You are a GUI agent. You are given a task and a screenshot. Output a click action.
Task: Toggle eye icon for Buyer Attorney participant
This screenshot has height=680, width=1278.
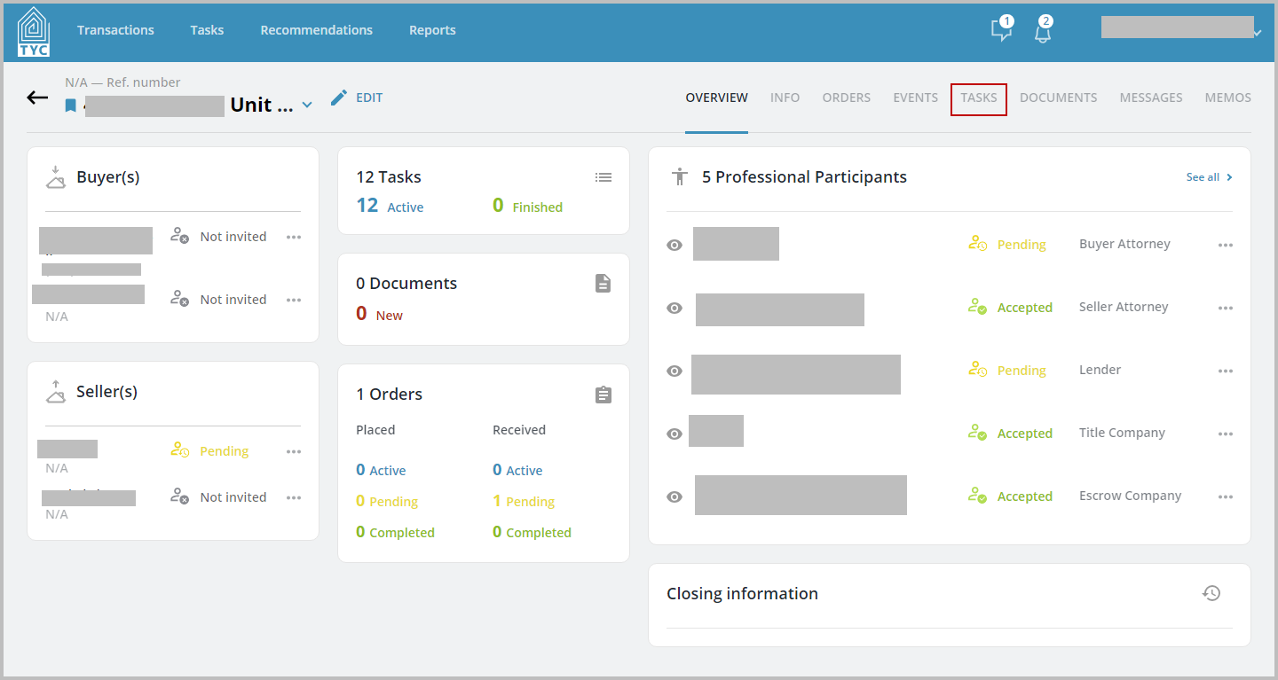[x=674, y=245]
